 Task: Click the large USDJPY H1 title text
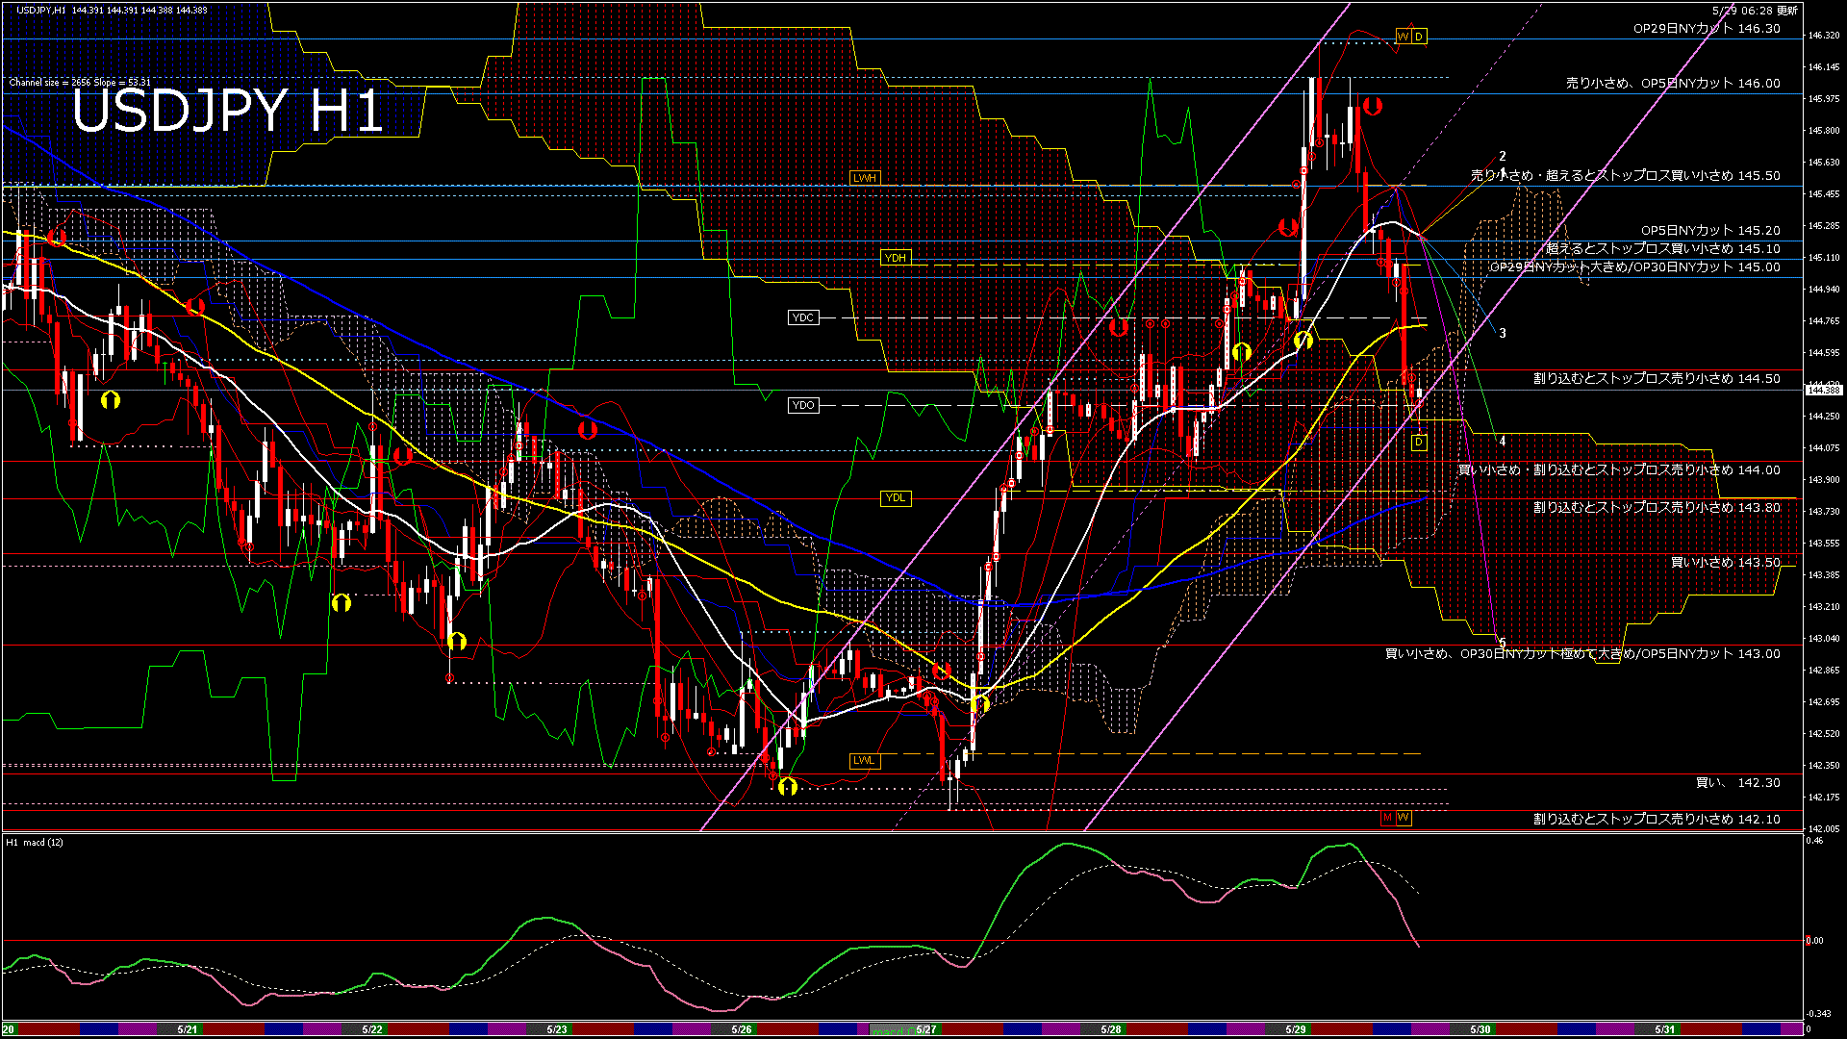click(x=227, y=111)
